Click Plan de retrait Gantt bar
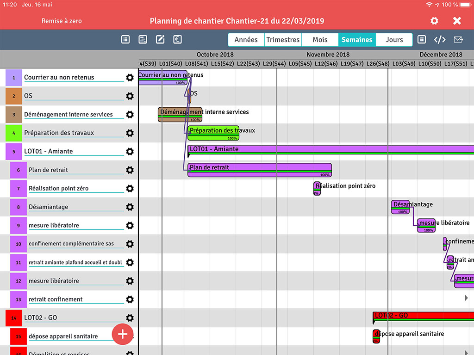The height and width of the screenshot is (355, 474). coord(260,170)
